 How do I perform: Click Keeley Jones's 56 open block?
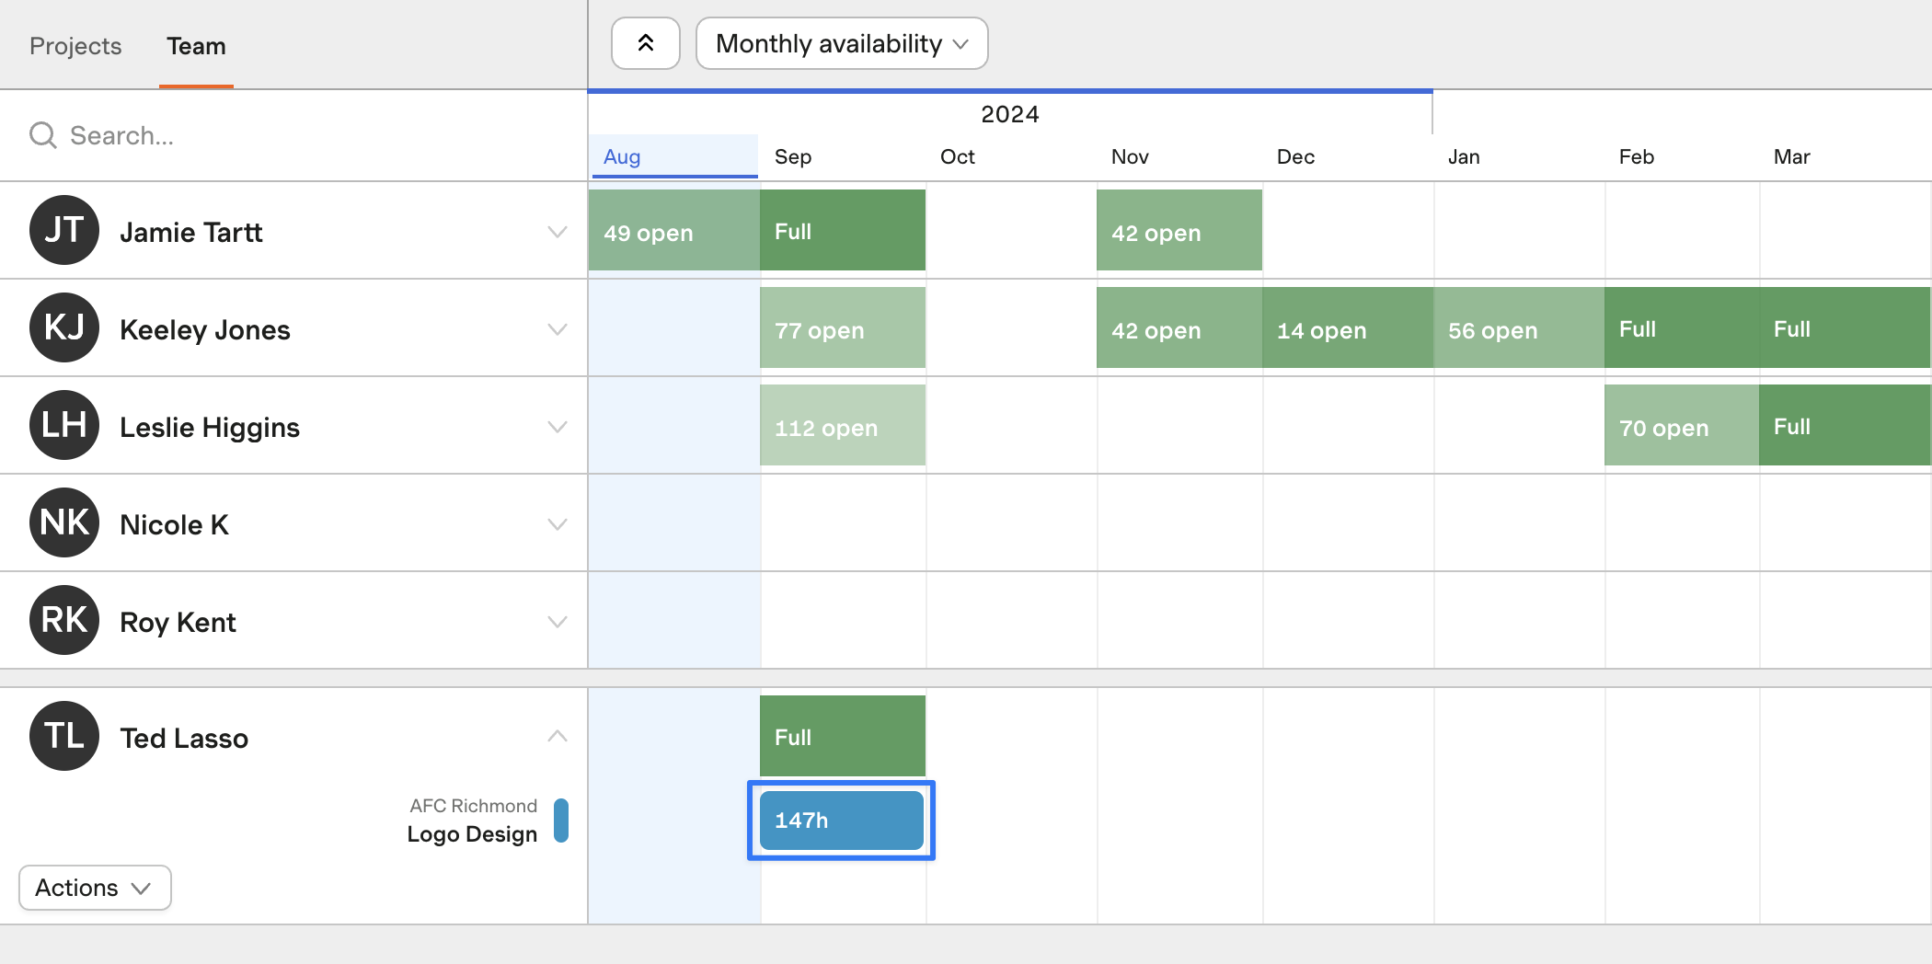1519,327
